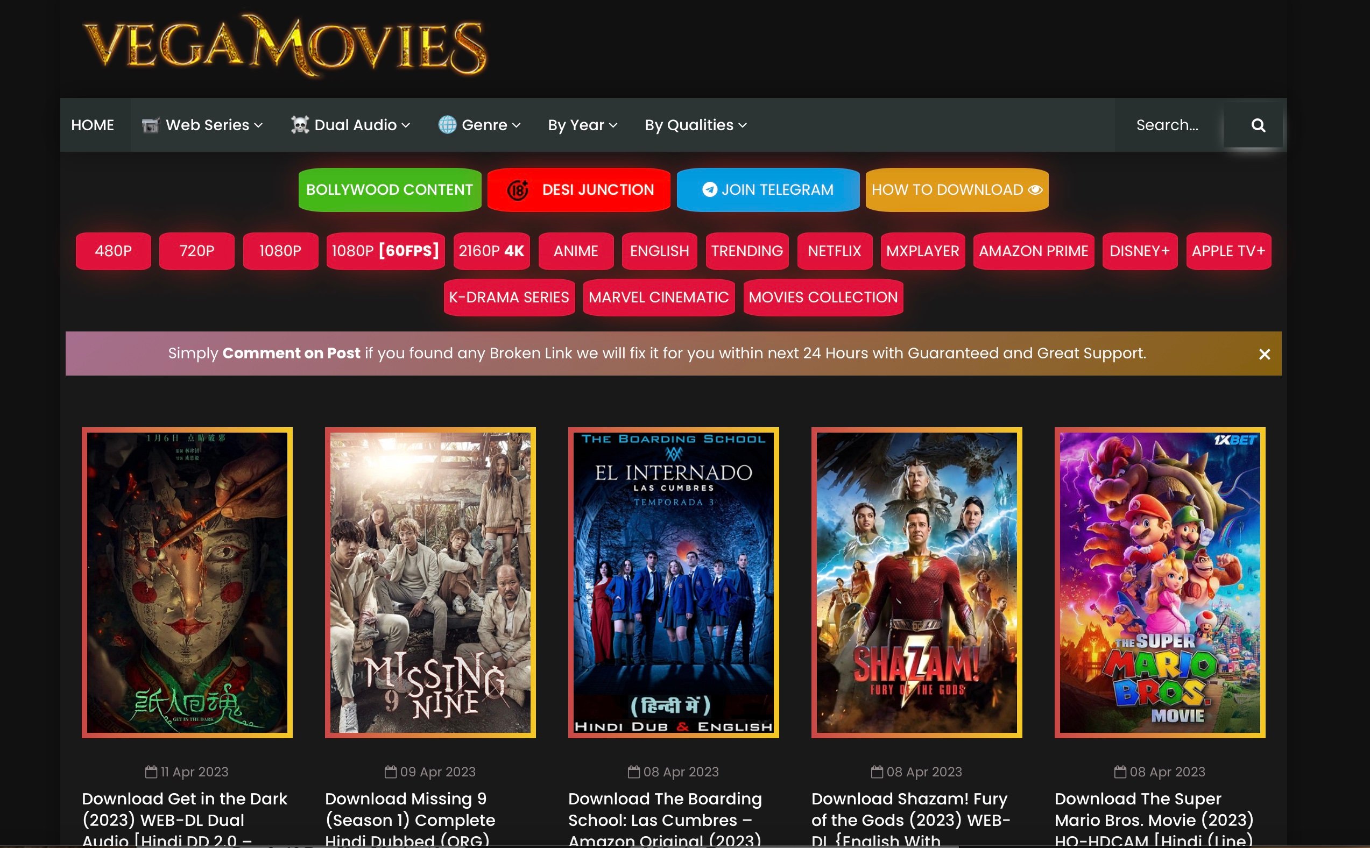Select 1080P [60FPS] tag

pyautogui.click(x=386, y=251)
